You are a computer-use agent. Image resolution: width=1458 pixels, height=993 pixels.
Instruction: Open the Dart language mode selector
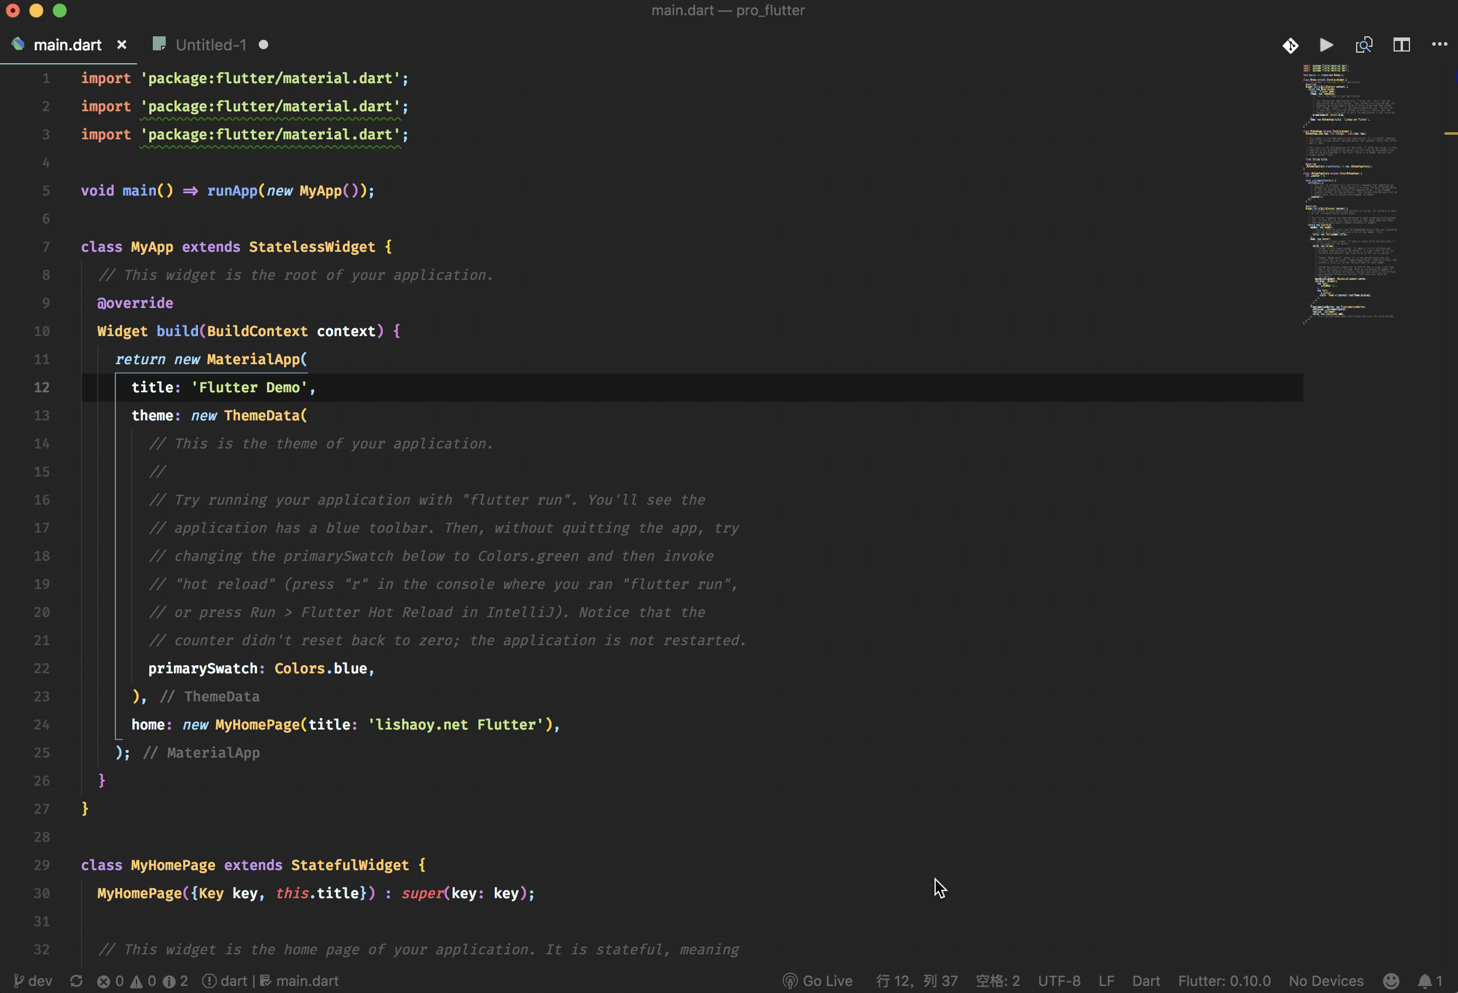1145,981
